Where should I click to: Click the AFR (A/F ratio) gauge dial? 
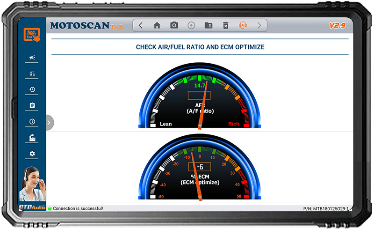click(200, 95)
